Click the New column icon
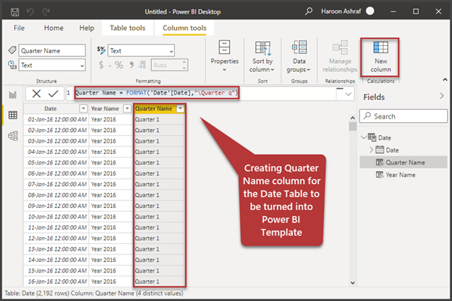452x301 pixels. [381, 47]
